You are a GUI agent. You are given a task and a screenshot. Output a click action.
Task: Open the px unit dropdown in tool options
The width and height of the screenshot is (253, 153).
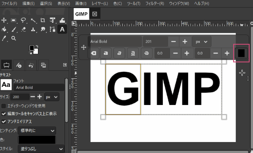52,97
